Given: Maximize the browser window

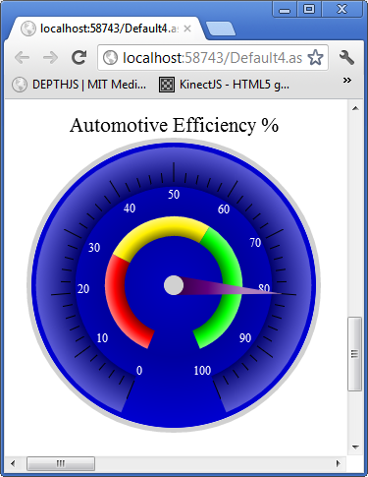Looking at the screenshot, I should click(x=309, y=9).
